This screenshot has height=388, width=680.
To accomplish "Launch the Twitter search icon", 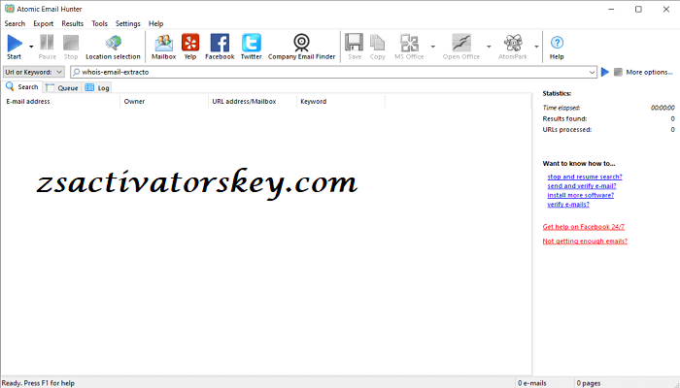I will coord(251,43).
